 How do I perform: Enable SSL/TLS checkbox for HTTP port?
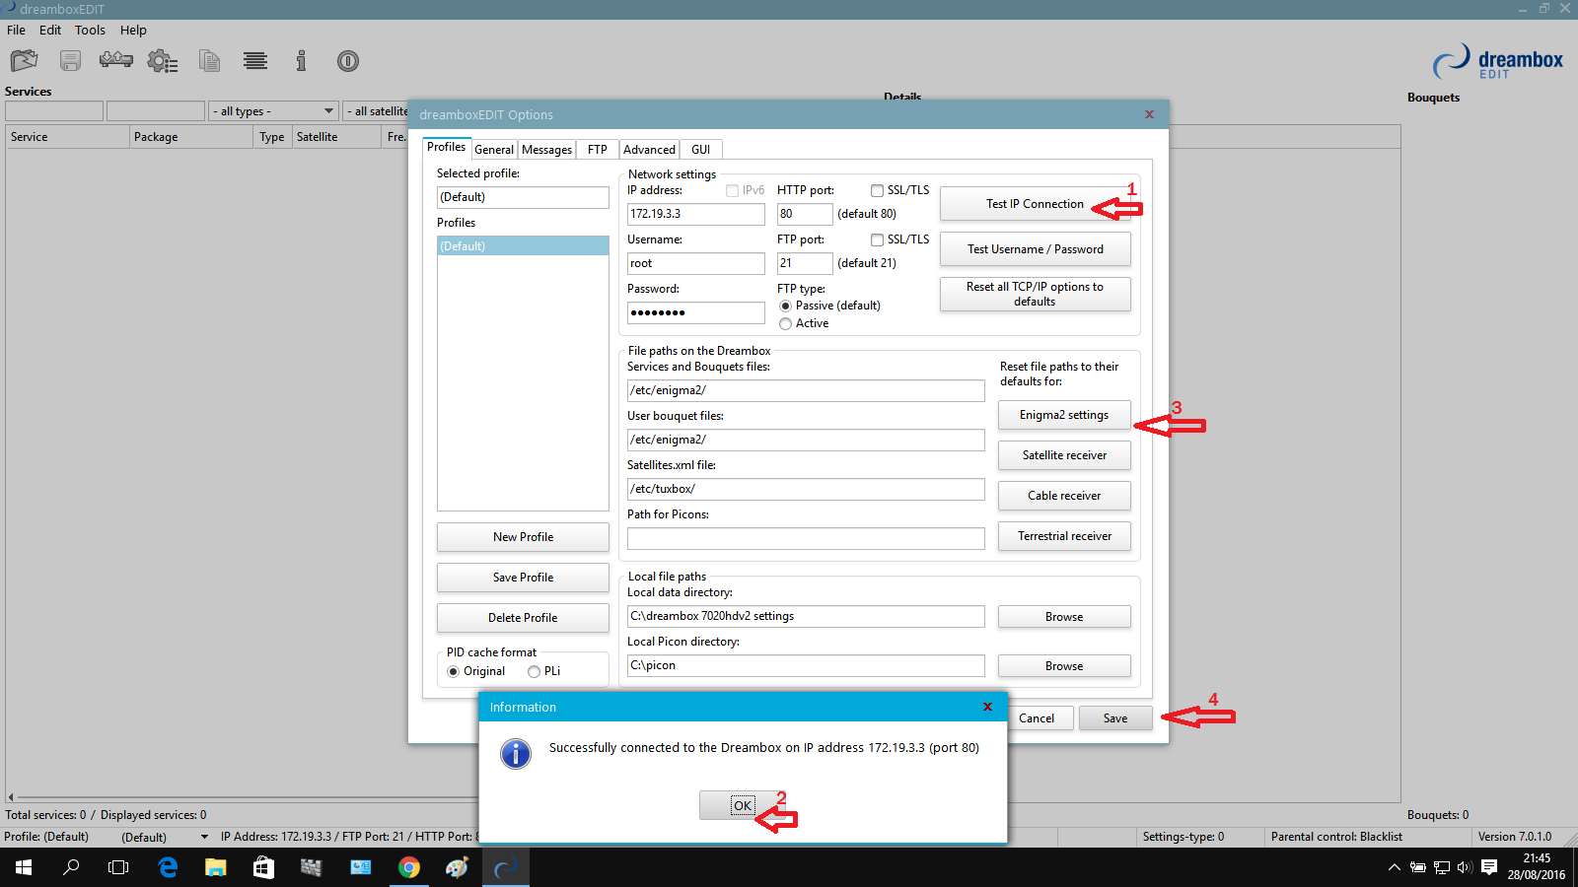(877, 190)
